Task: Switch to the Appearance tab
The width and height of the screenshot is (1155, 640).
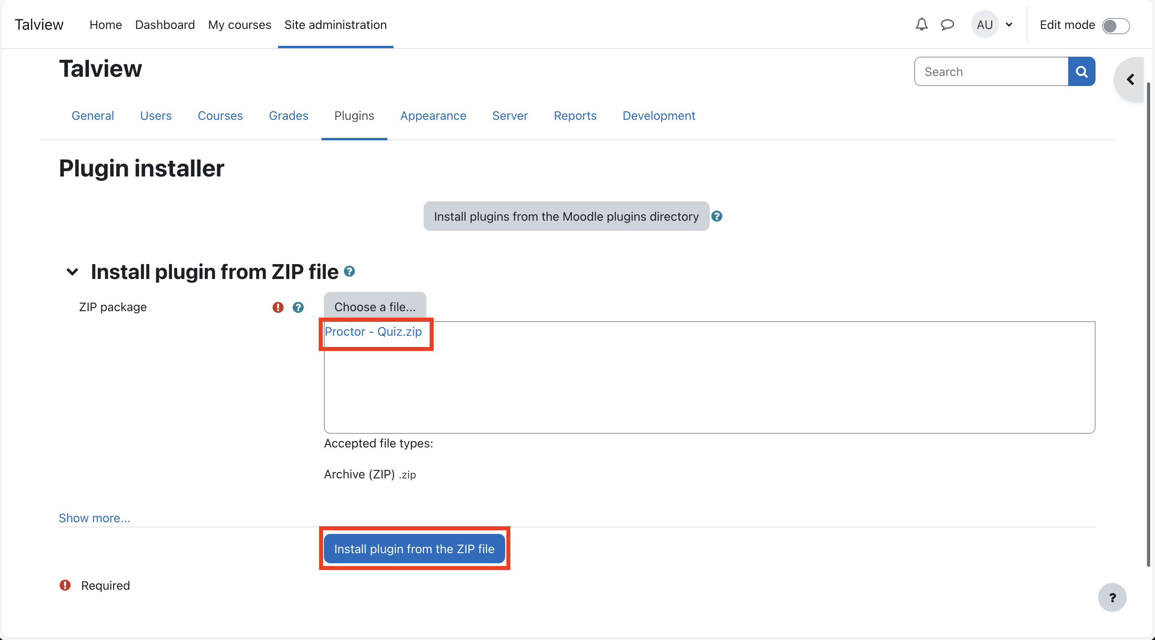Action: (433, 116)
